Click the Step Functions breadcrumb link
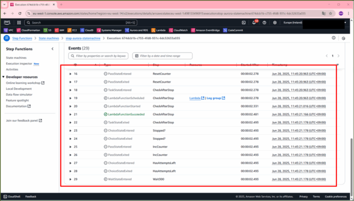354x201 pixels. point(22,38)
